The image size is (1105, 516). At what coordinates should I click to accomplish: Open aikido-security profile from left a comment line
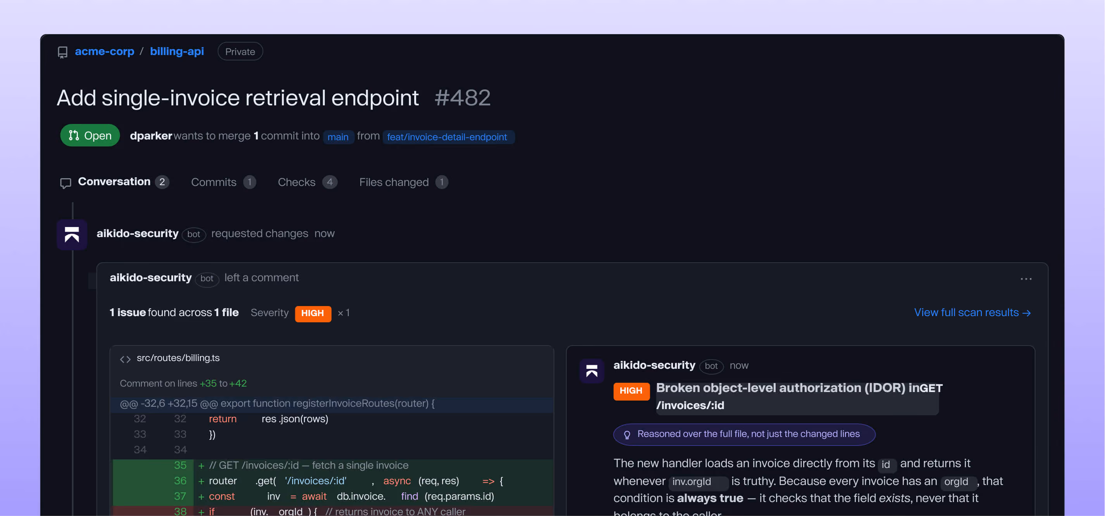click(x=151, y=277)
